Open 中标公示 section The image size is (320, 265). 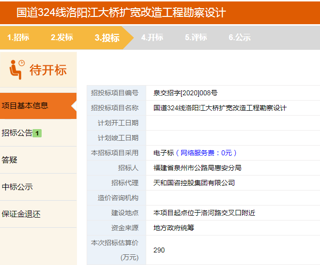38,187
